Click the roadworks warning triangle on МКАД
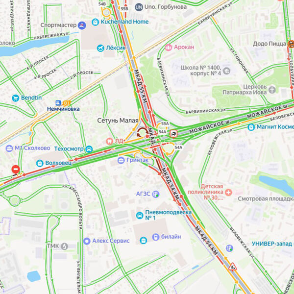The width and height of the screenshot is (294, 294). click(x=232, y=267)
